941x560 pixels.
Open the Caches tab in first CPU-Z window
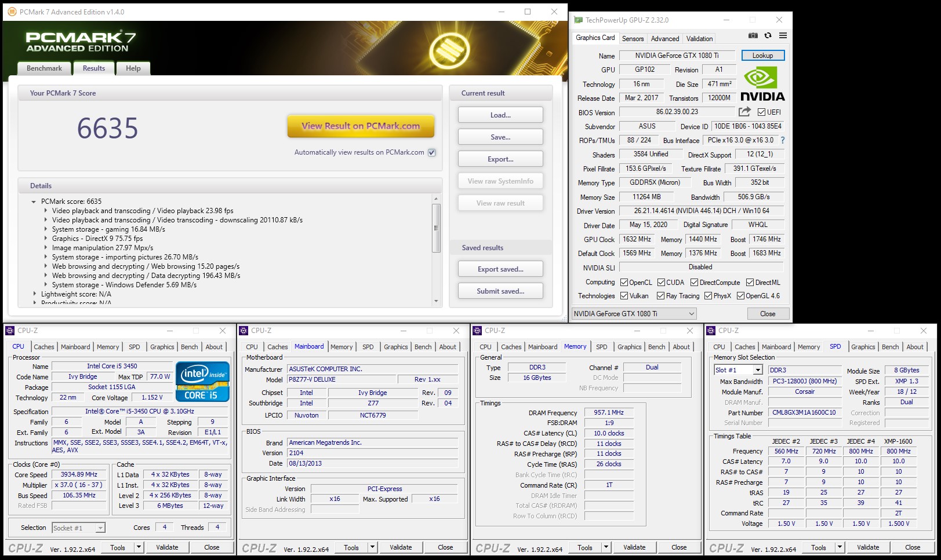[x=44, y=347]
